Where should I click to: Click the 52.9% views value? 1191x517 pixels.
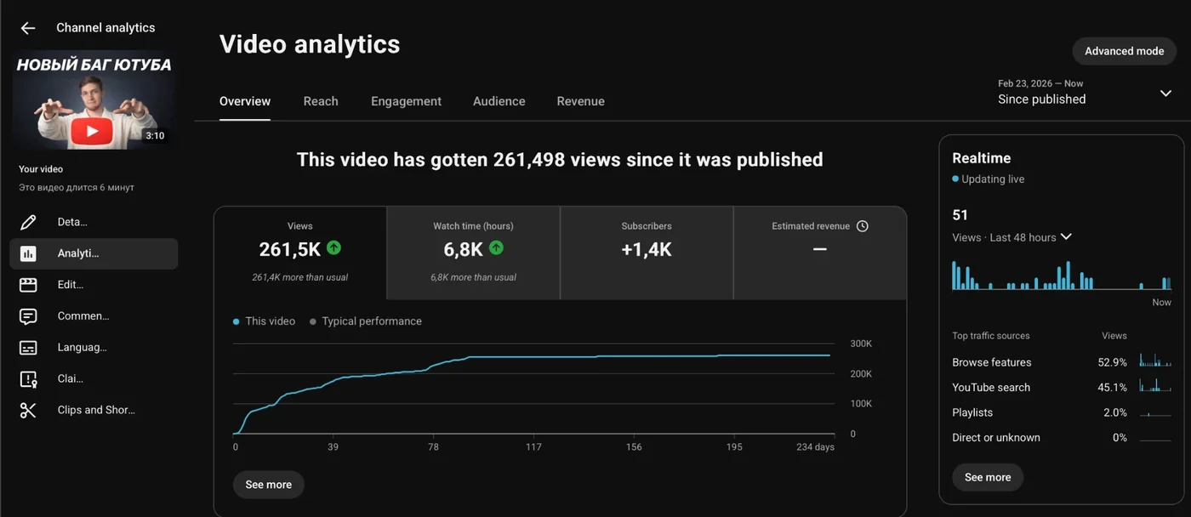(x=1112, y=362)
